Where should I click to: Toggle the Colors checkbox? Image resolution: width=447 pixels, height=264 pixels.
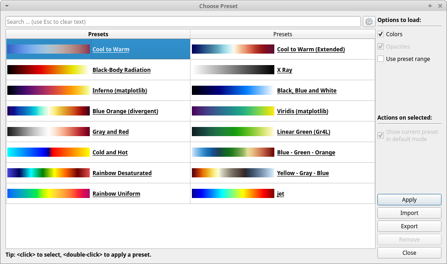pos(381,34)
